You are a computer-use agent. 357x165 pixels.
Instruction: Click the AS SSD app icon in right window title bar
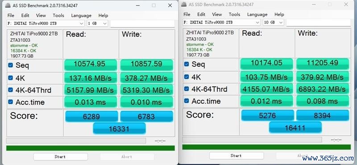pyautogui.click(x=184, y=4)
